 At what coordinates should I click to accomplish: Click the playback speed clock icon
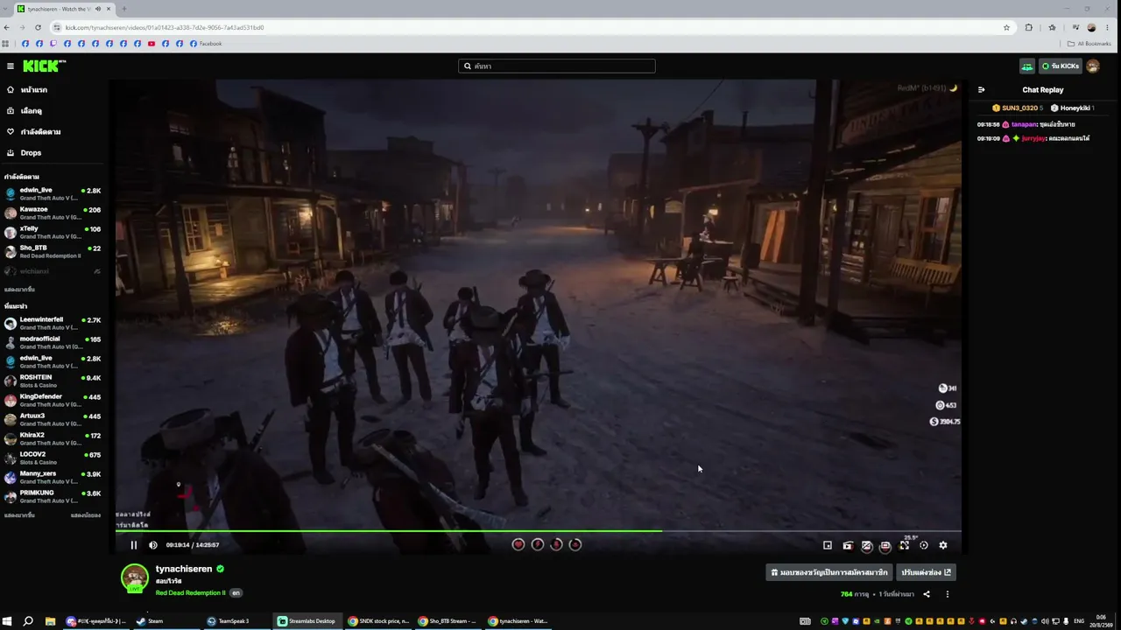(924, 545)
